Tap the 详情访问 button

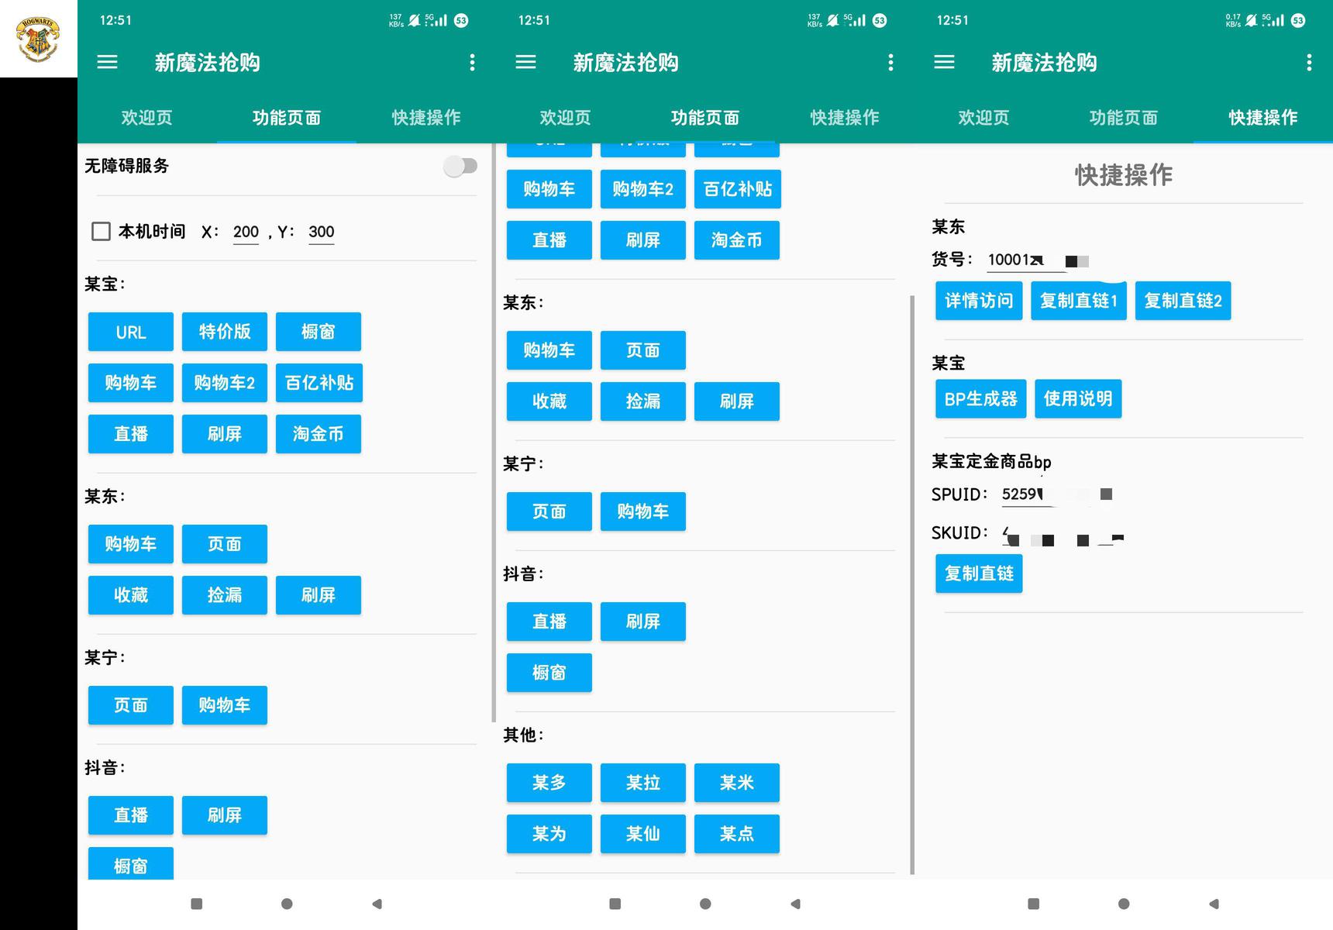point(979,301)
